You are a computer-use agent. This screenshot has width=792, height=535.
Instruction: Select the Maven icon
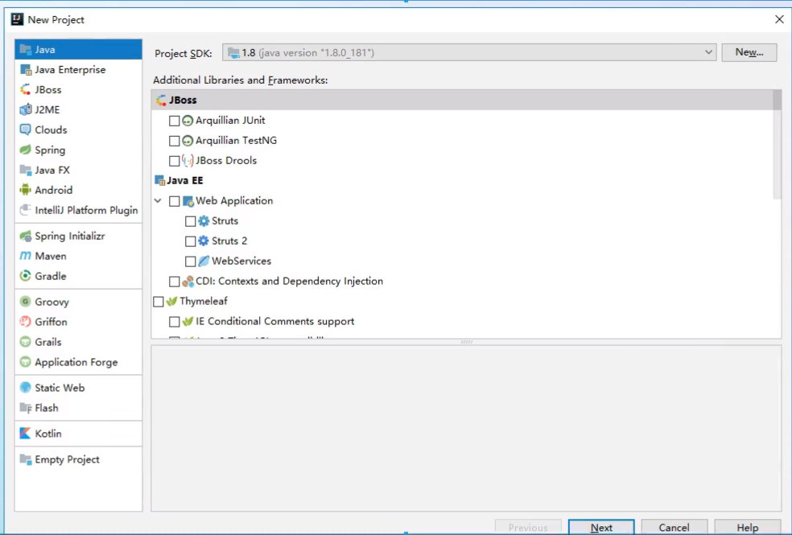click(25, 256)
